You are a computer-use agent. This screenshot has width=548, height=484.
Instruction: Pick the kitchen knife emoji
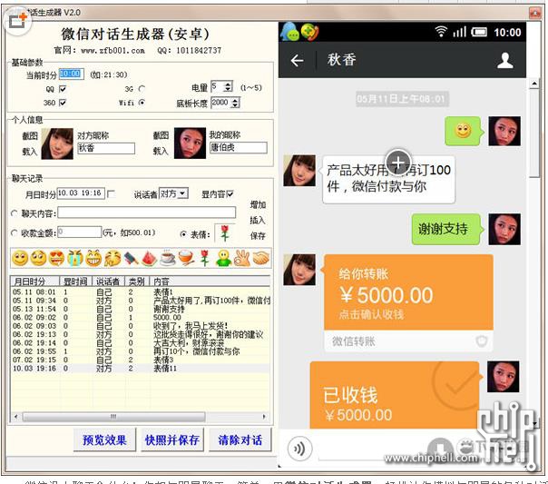coord(131,259)
